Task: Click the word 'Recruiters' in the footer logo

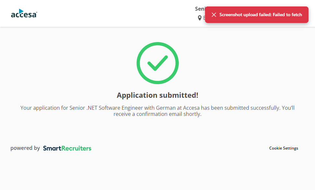Action: pyautogui.click(x=76, y=148)
